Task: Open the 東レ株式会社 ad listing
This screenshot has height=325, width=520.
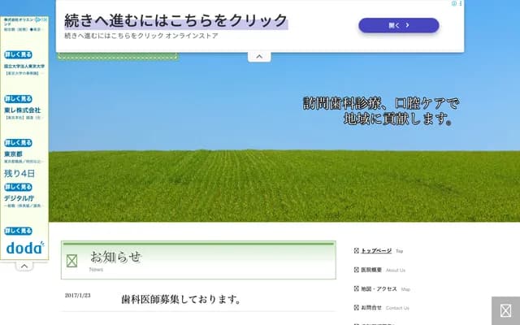Action: pyautogui.click(x=22, y=110)
